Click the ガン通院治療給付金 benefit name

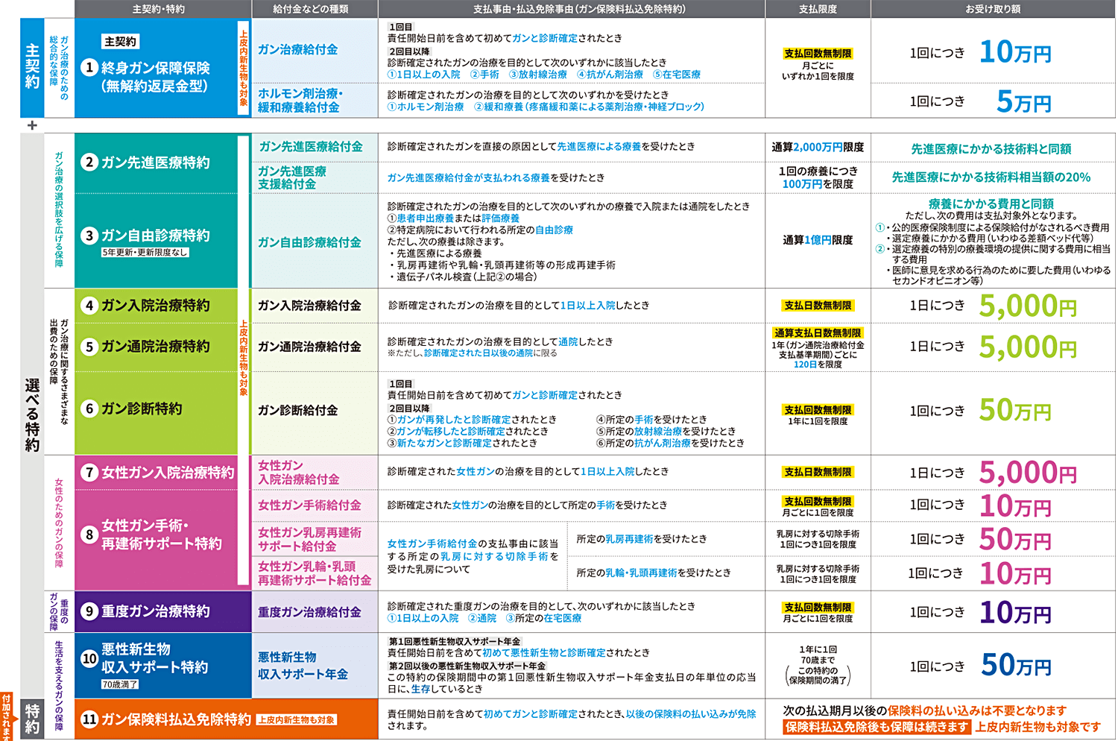309,347
